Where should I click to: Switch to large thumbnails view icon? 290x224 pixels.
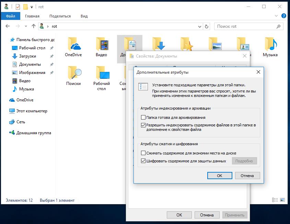tap(282, 200)
